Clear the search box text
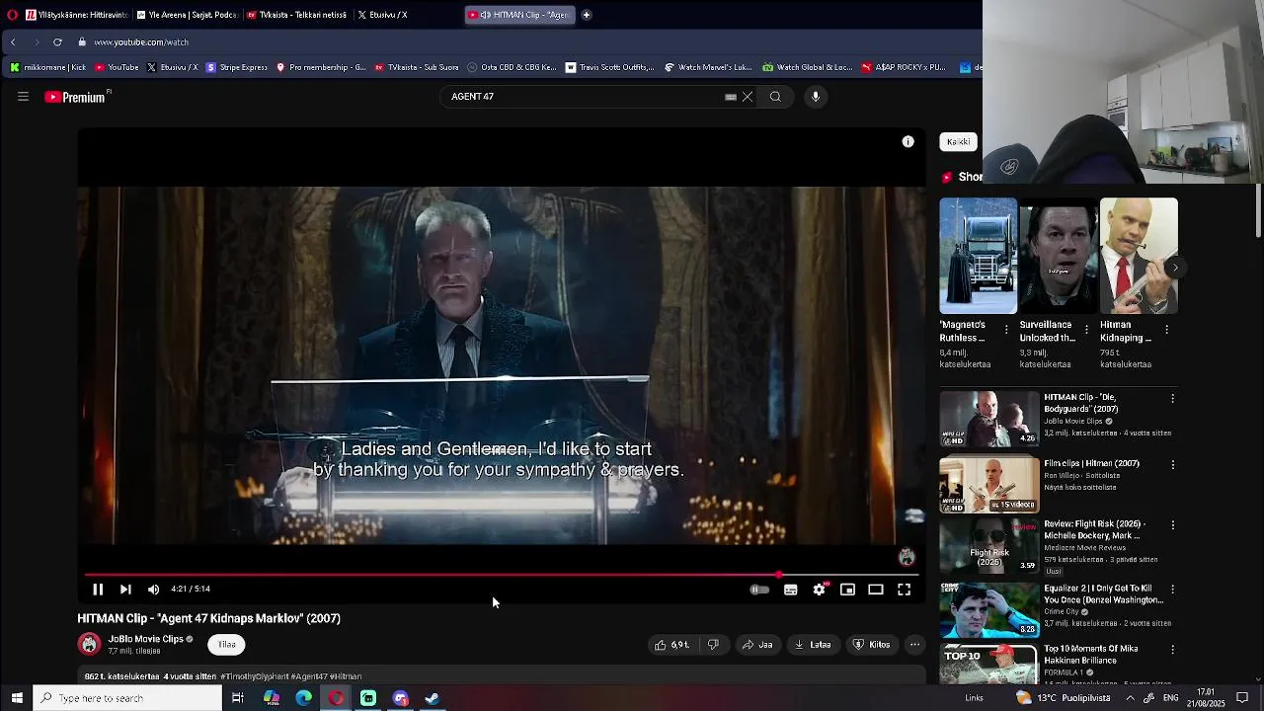This screenshot has height=711, width=1264. pyautogui.click(x=748, y=97)
